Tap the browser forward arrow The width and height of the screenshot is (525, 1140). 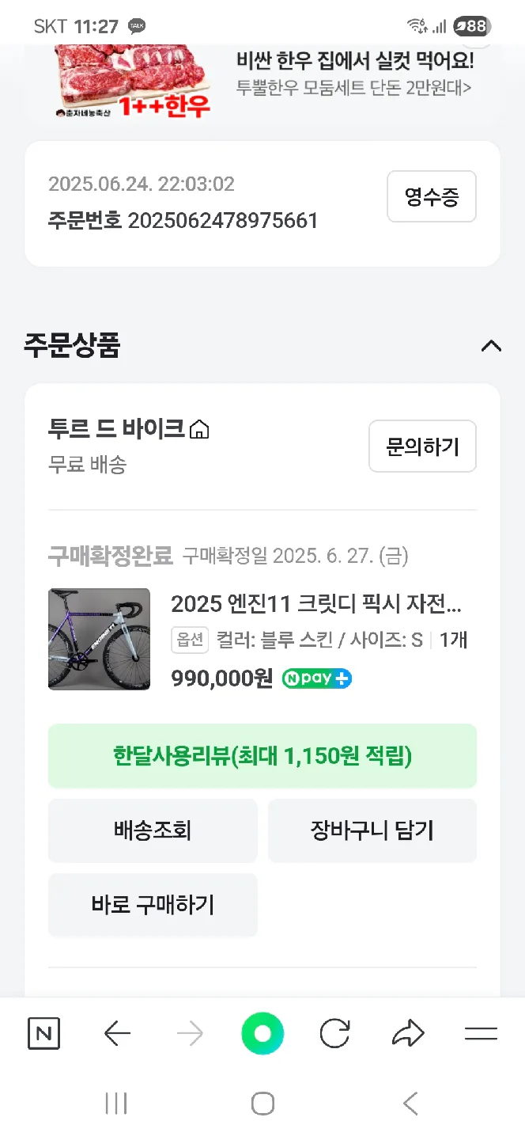(x=190, y=1033)
